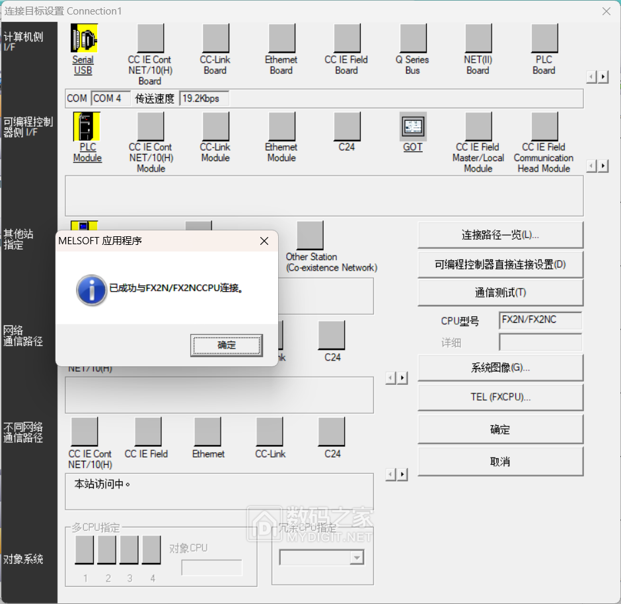Select the Q Series Bus icon
The height and width of the screenshot is (604, 621).
[413, 38]
